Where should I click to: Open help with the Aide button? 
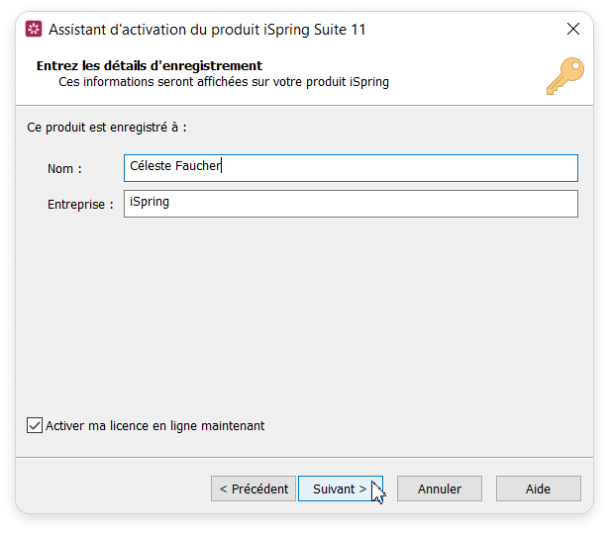(538, 489)
